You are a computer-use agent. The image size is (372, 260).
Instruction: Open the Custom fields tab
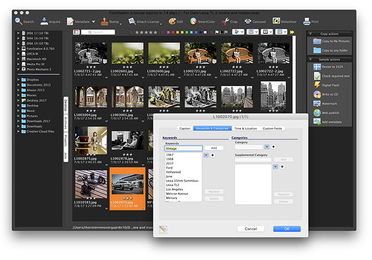click(x=273, y=128)
